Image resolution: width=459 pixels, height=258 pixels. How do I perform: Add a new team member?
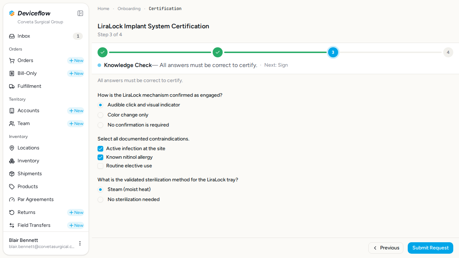click(76, 124)
